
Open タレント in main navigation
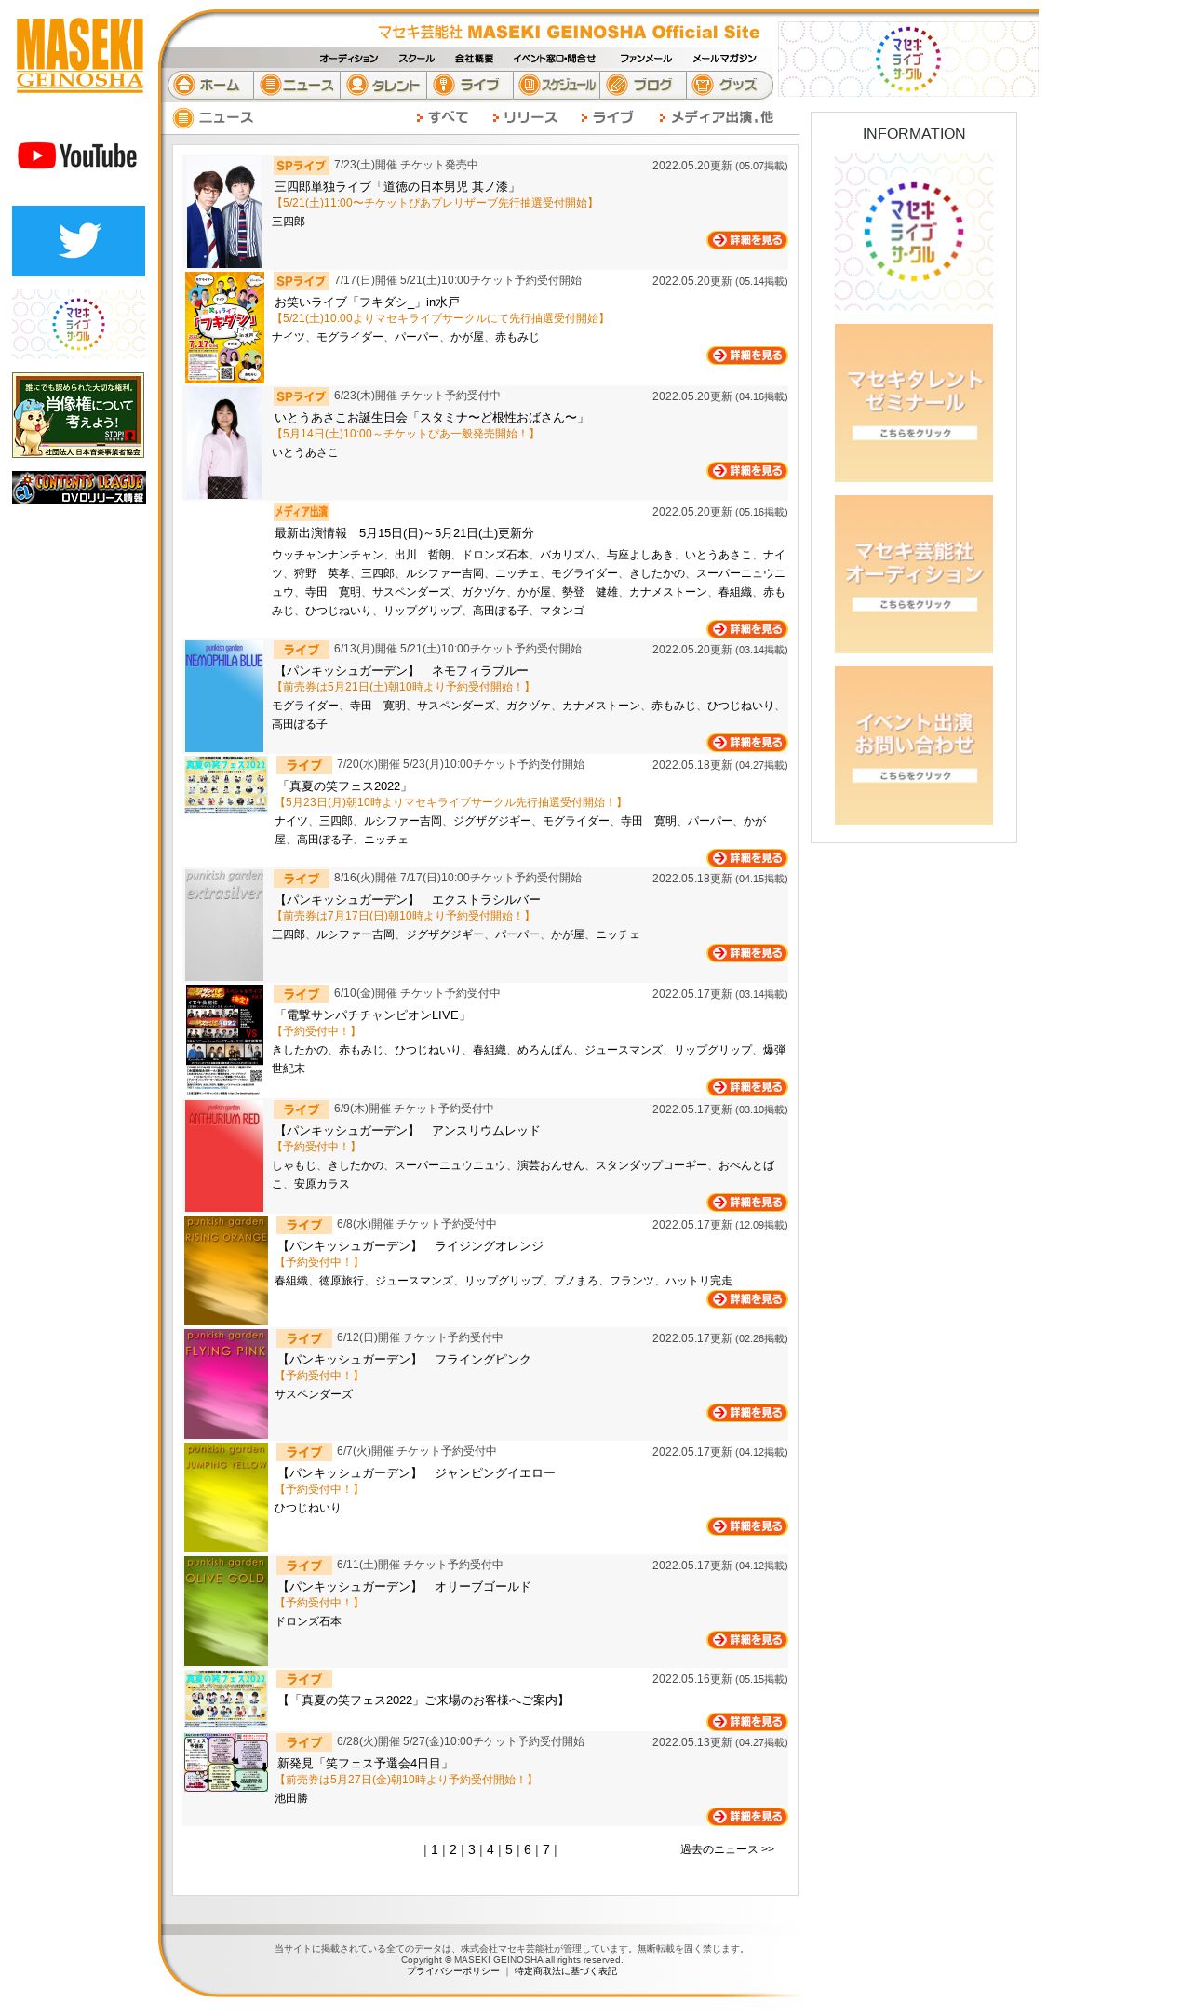click(384, 85)
